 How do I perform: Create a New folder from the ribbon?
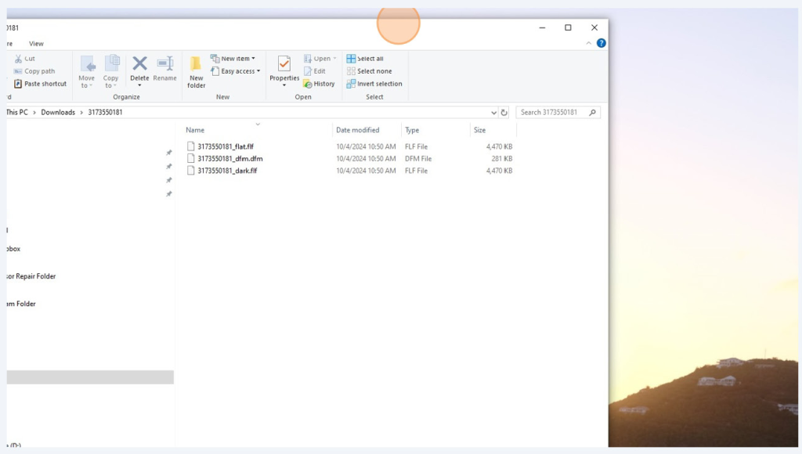(x=196, y=71)
